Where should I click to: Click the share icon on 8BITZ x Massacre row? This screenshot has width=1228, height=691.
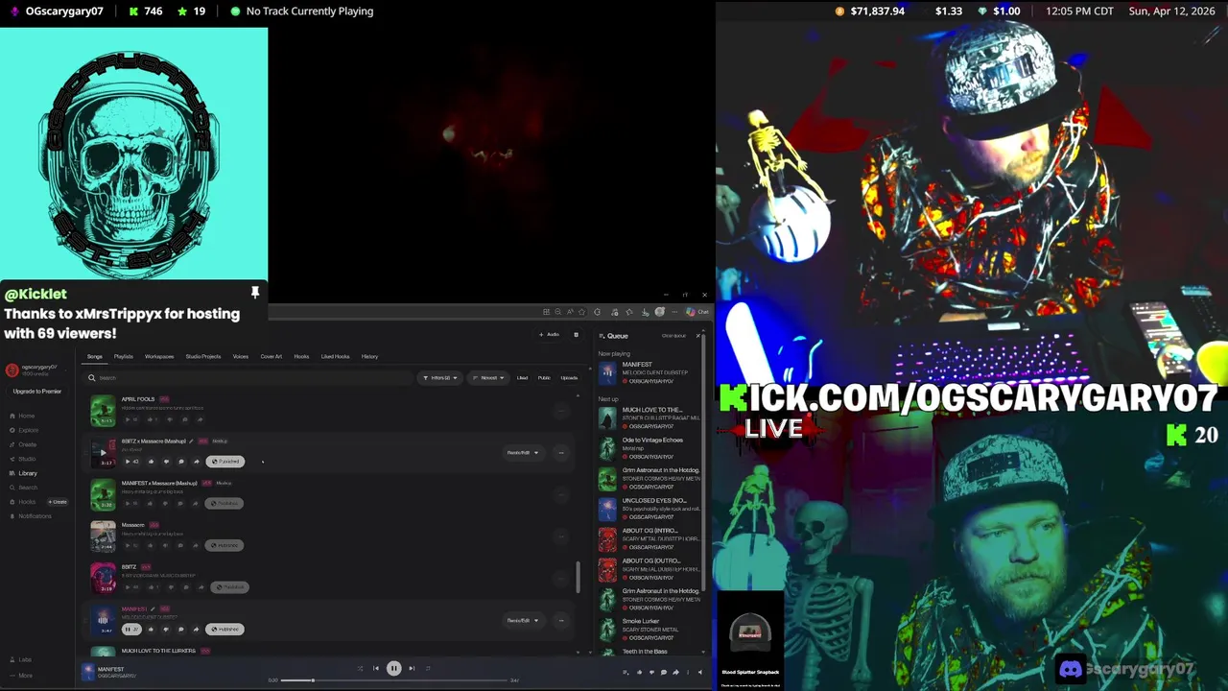(197, 462)
